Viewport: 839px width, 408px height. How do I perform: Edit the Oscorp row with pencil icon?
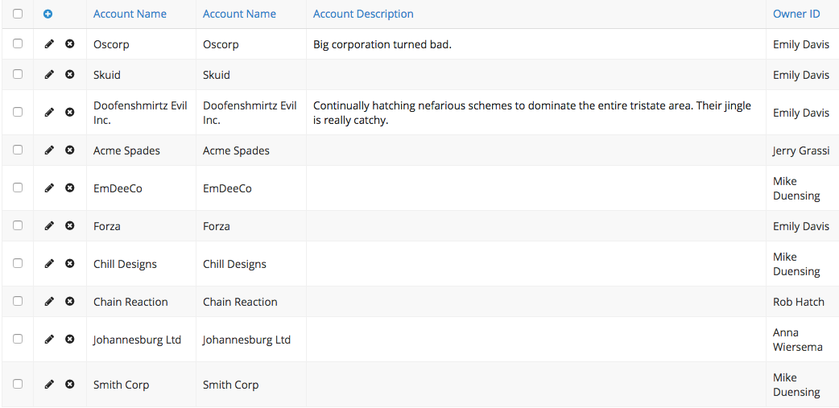49,43
